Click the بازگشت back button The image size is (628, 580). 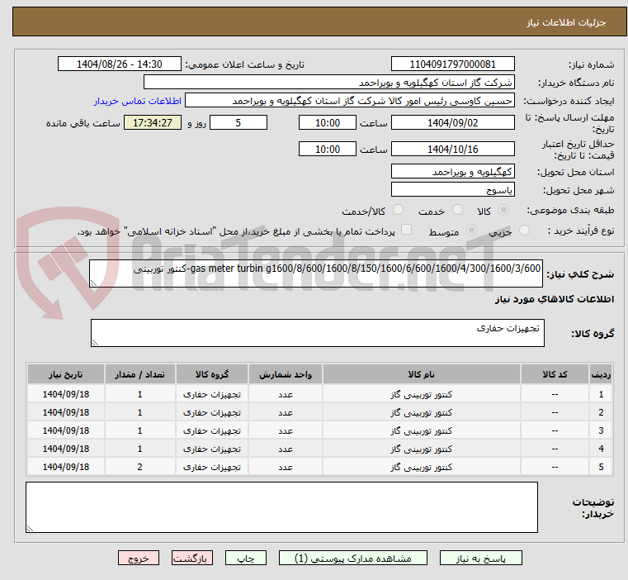point(195,559)
